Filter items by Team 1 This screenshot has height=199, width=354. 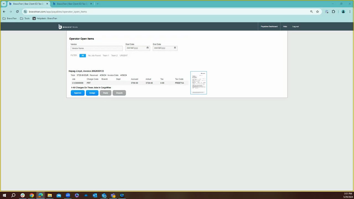point(106,56)
